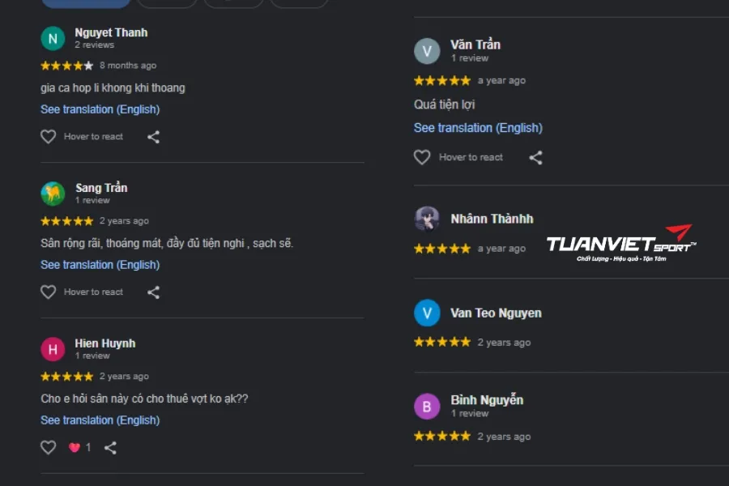Open Bình Nguyễn's purple avatar
The height and width of the screenshot is (486, 729).
[x=427, y=406]
